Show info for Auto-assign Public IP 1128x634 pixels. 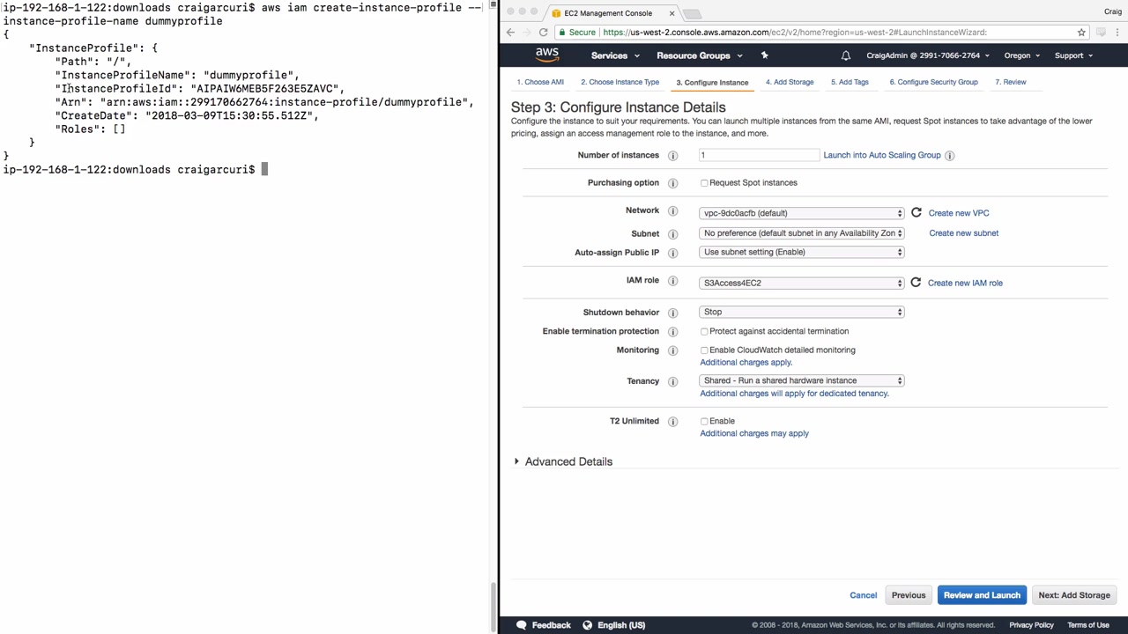(x=672, y=253)
